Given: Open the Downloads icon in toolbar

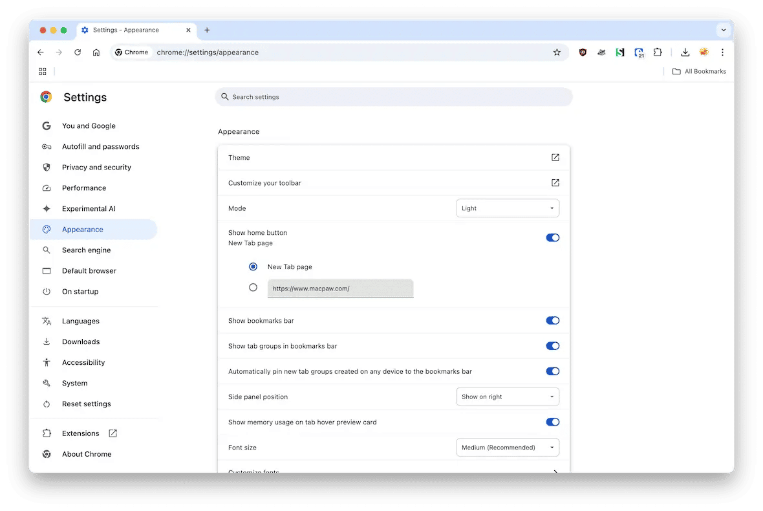Looking at the screenshot, I should coord(685,52).
